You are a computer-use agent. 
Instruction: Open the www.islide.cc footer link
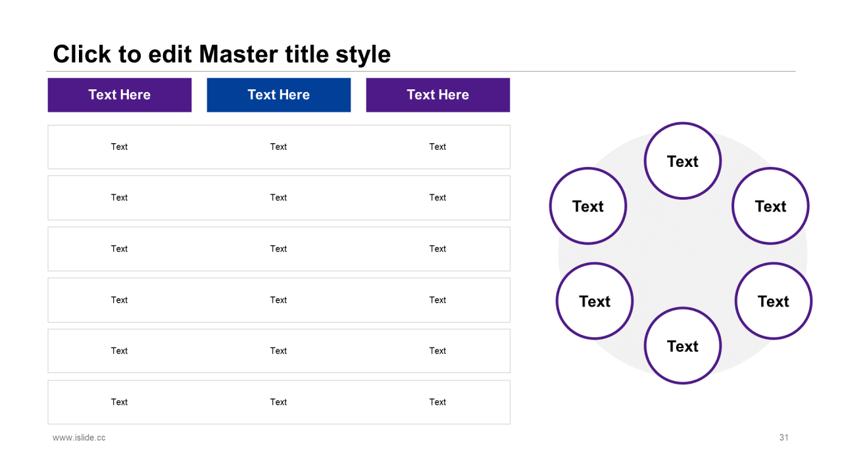pos(79,438)
